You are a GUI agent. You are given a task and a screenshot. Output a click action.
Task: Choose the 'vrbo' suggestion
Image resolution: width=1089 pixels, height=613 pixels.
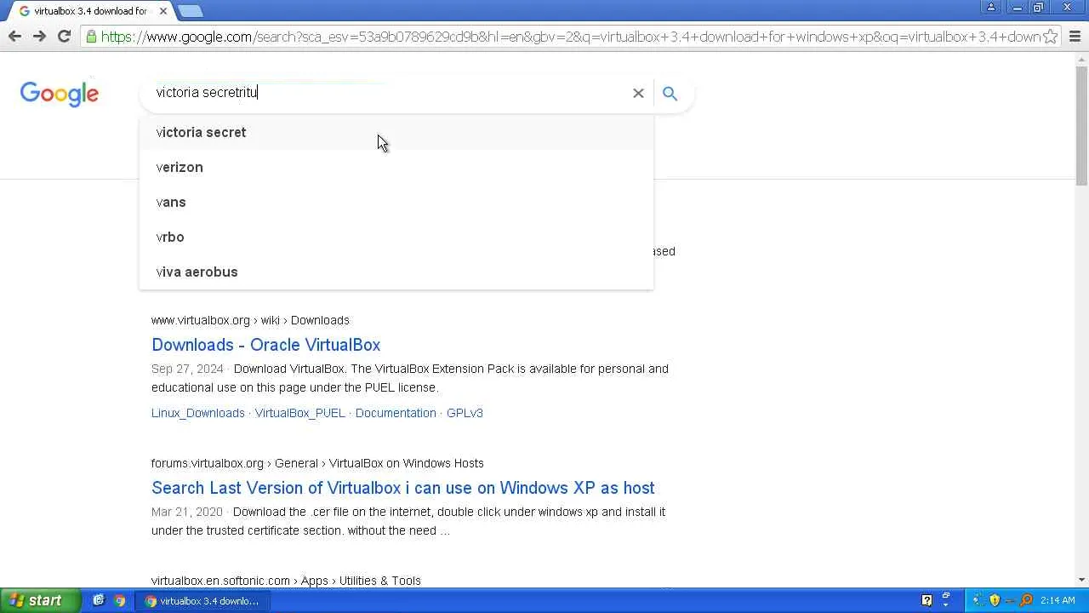pos(396,237)
